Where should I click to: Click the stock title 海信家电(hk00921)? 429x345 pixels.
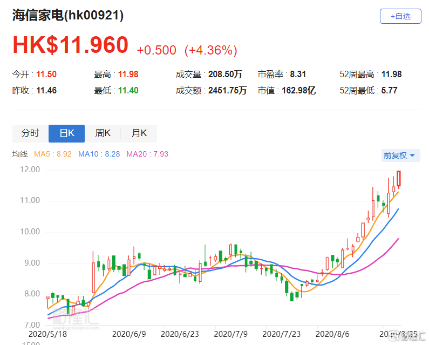(x=68, y=16)
